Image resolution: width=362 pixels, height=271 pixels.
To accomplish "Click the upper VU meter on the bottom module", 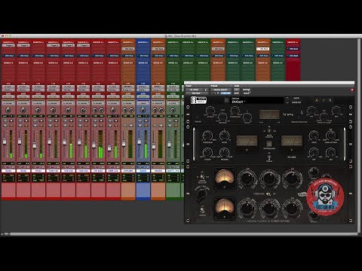I will click(224, 178).
